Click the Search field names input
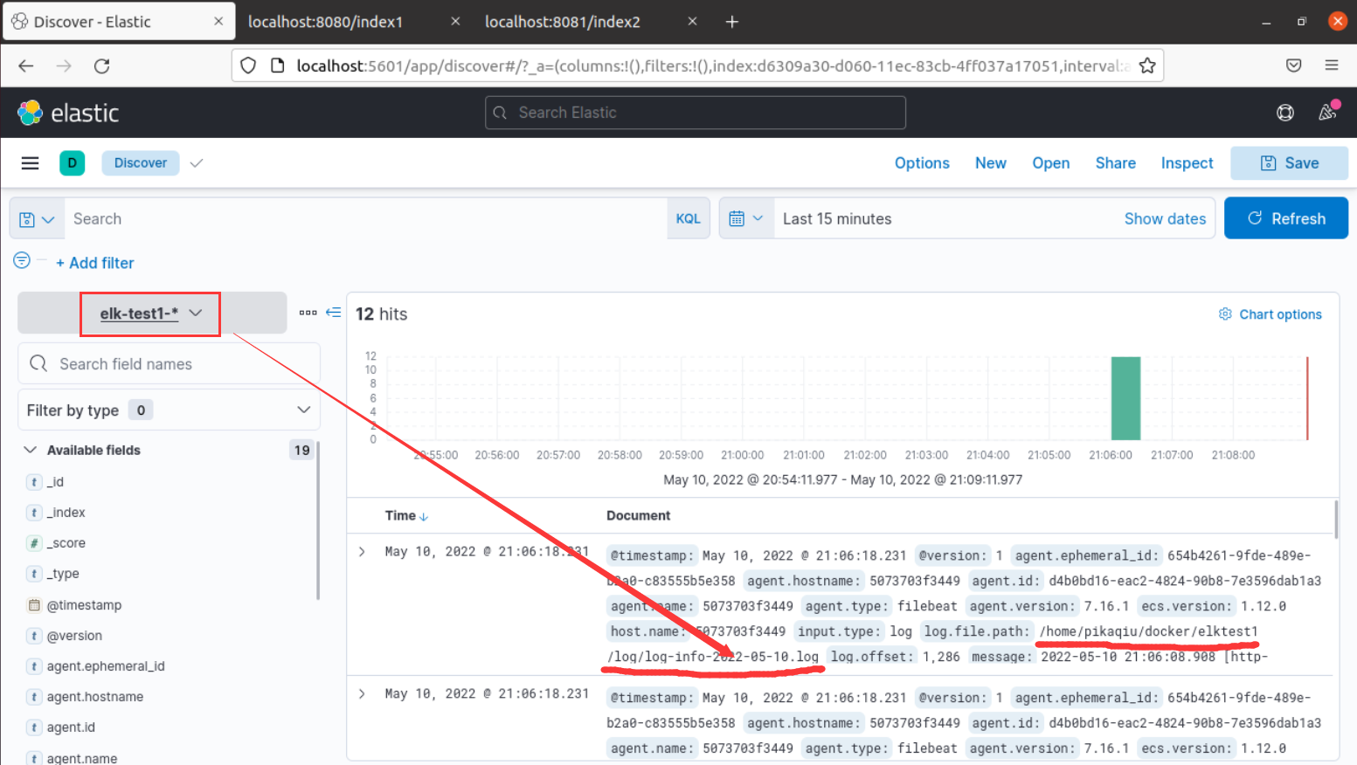1357x765 pixels. [169, 364]
